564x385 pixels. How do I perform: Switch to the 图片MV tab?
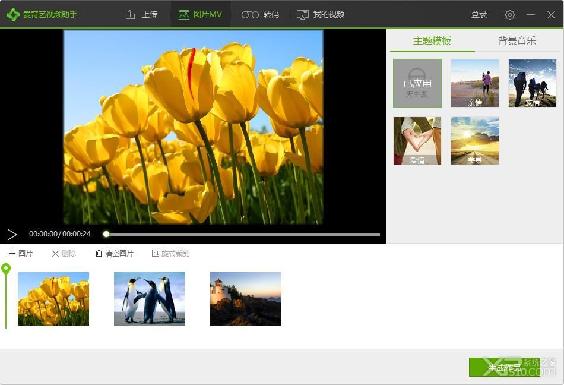tap(200, 14)
